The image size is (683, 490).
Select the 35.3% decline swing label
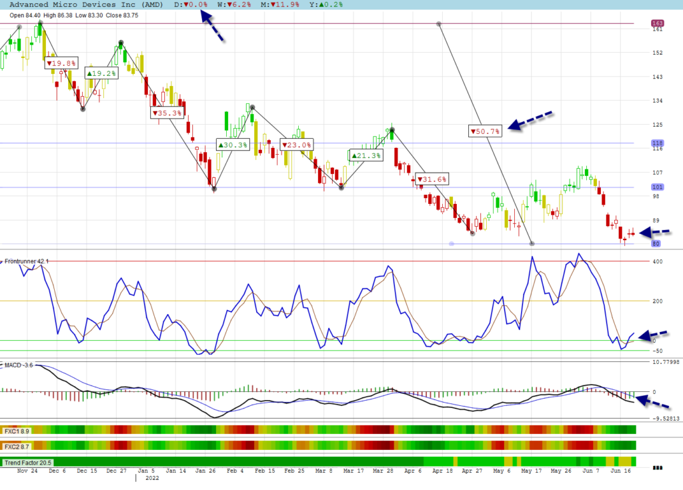[167, 113]
